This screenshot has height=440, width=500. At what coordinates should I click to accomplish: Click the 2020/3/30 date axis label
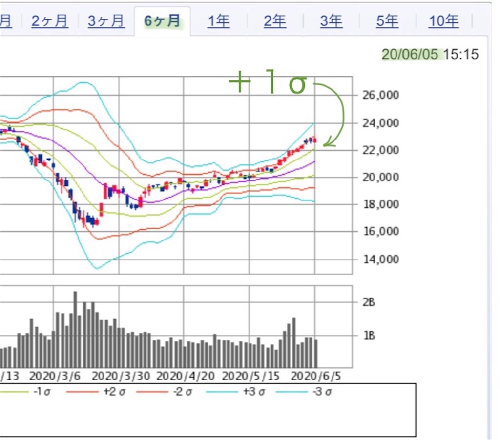119,377
